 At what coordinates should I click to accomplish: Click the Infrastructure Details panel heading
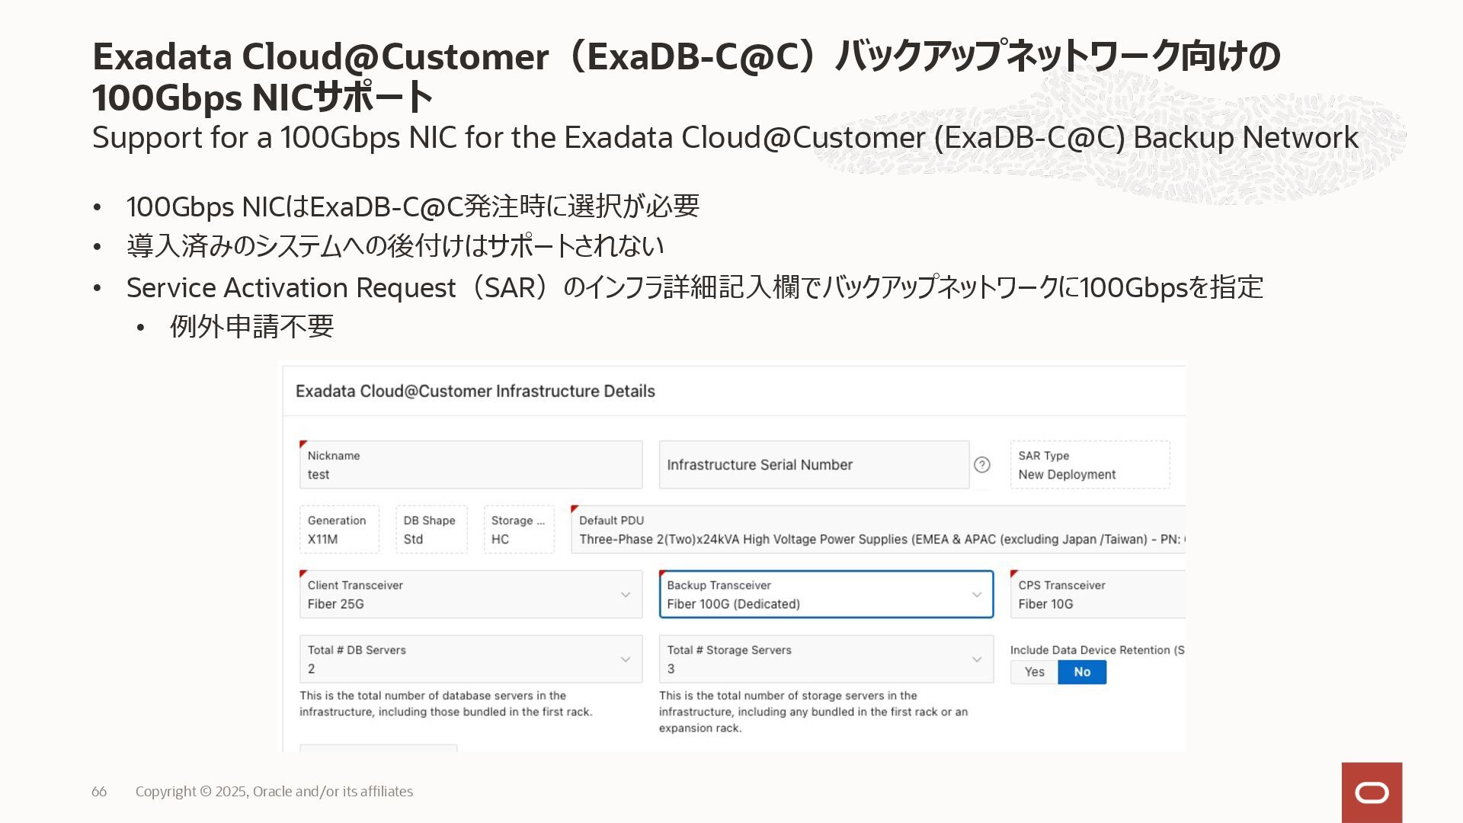[x=475, y=391]
